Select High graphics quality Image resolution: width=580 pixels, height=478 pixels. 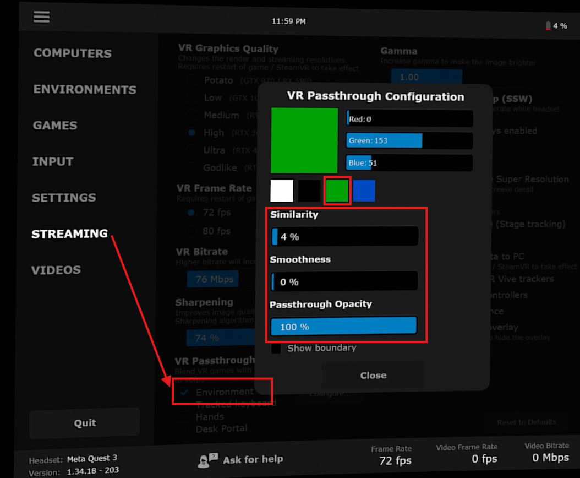coord(191,133)
